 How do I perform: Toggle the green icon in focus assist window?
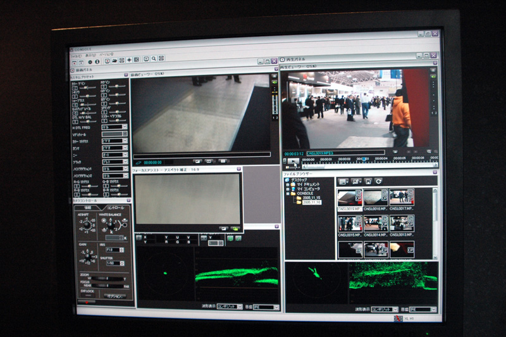coord(235,228)
